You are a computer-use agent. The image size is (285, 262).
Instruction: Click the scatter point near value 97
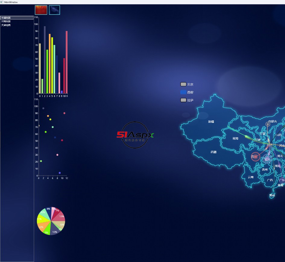coord(43,108)
